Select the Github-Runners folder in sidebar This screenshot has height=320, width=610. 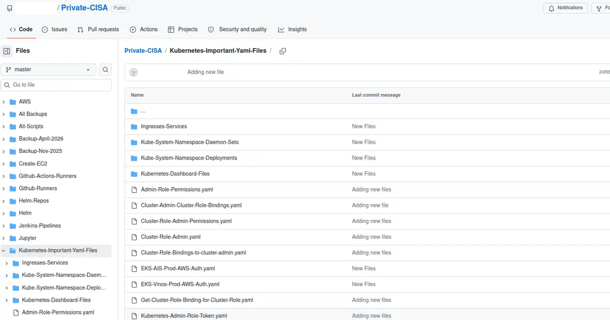[x=38, y=188]
